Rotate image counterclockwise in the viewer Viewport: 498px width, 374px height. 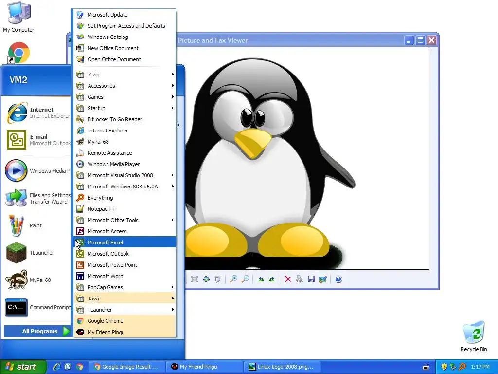272,279
